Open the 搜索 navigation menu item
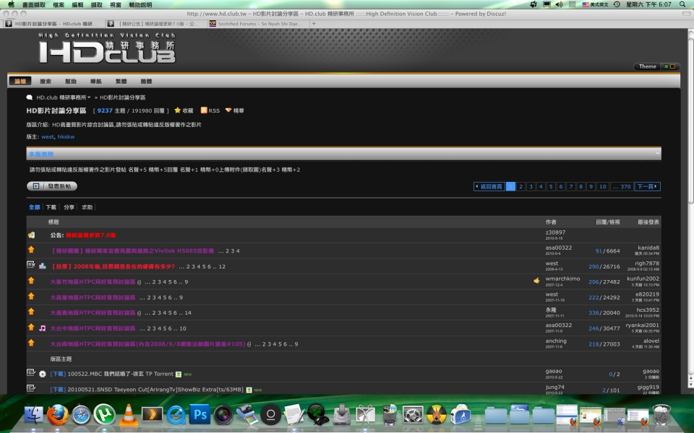The image size is (694, 433). 46,82
